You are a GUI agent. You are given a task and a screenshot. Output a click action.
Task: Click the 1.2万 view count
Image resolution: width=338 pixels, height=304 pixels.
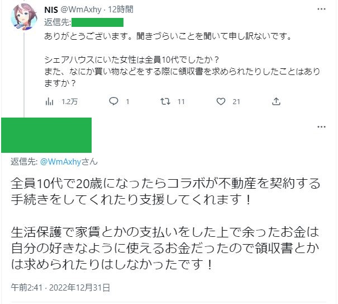(x=69, y=101)
